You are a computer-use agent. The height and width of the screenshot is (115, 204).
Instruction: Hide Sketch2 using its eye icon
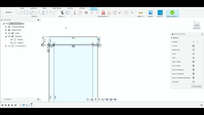pos(11,43)
